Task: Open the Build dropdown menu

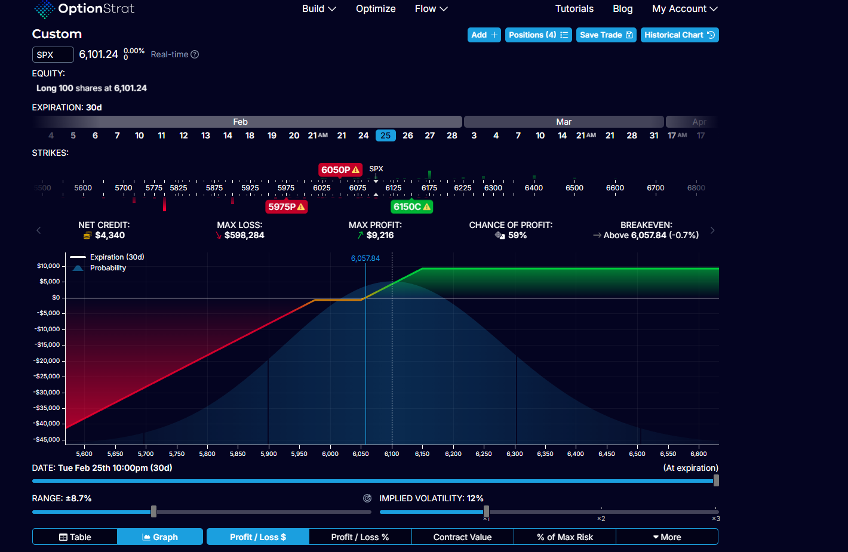Action: tap(319, 9)
